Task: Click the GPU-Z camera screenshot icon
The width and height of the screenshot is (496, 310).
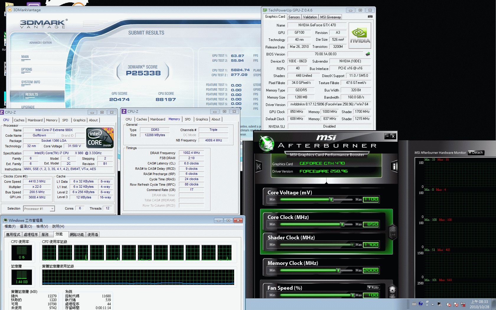Action: 370,17
